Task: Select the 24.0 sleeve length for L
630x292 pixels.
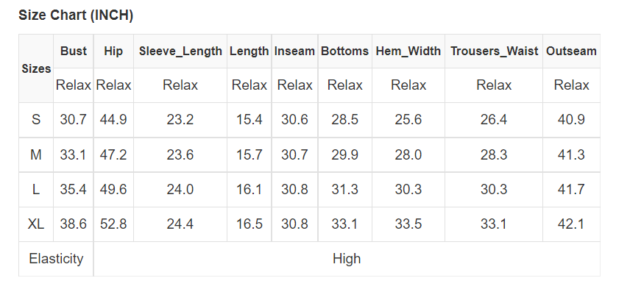Action: (180, 189)
